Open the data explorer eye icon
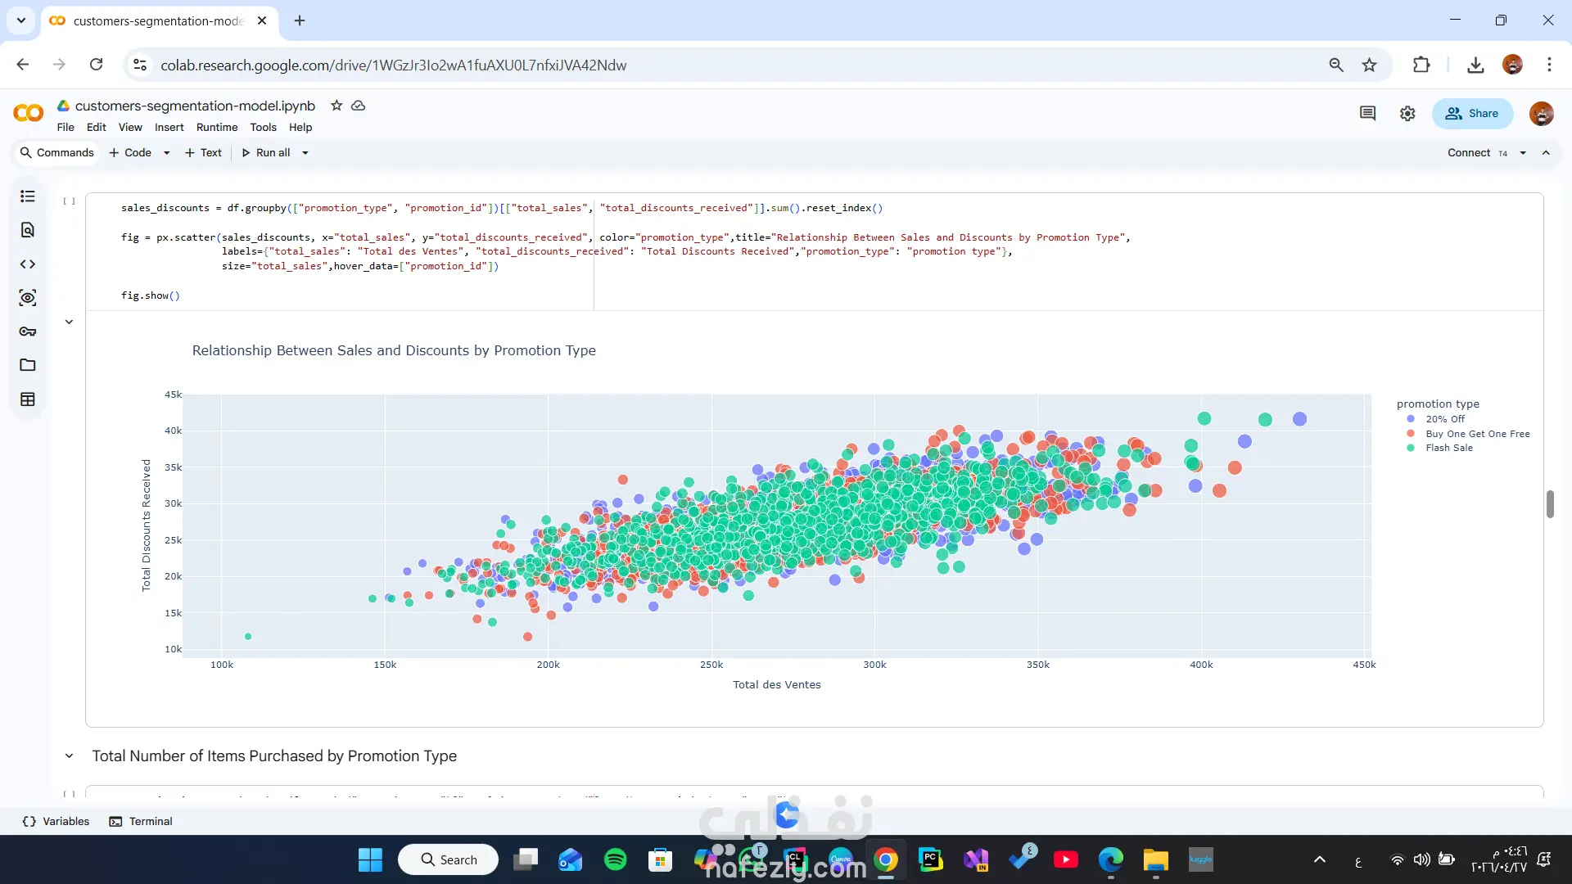Viewport: 1572px width, 884px height. pos(28,298)
